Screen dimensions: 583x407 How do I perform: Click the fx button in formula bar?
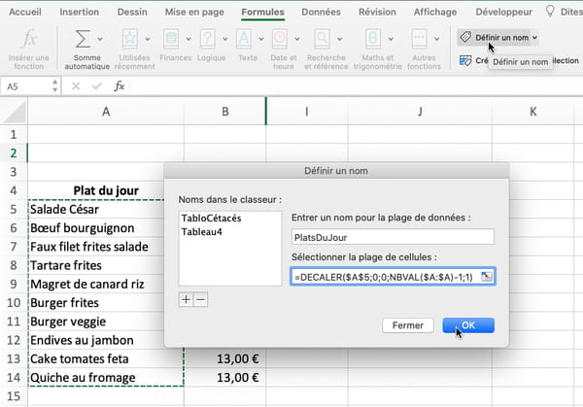(119, 86)
